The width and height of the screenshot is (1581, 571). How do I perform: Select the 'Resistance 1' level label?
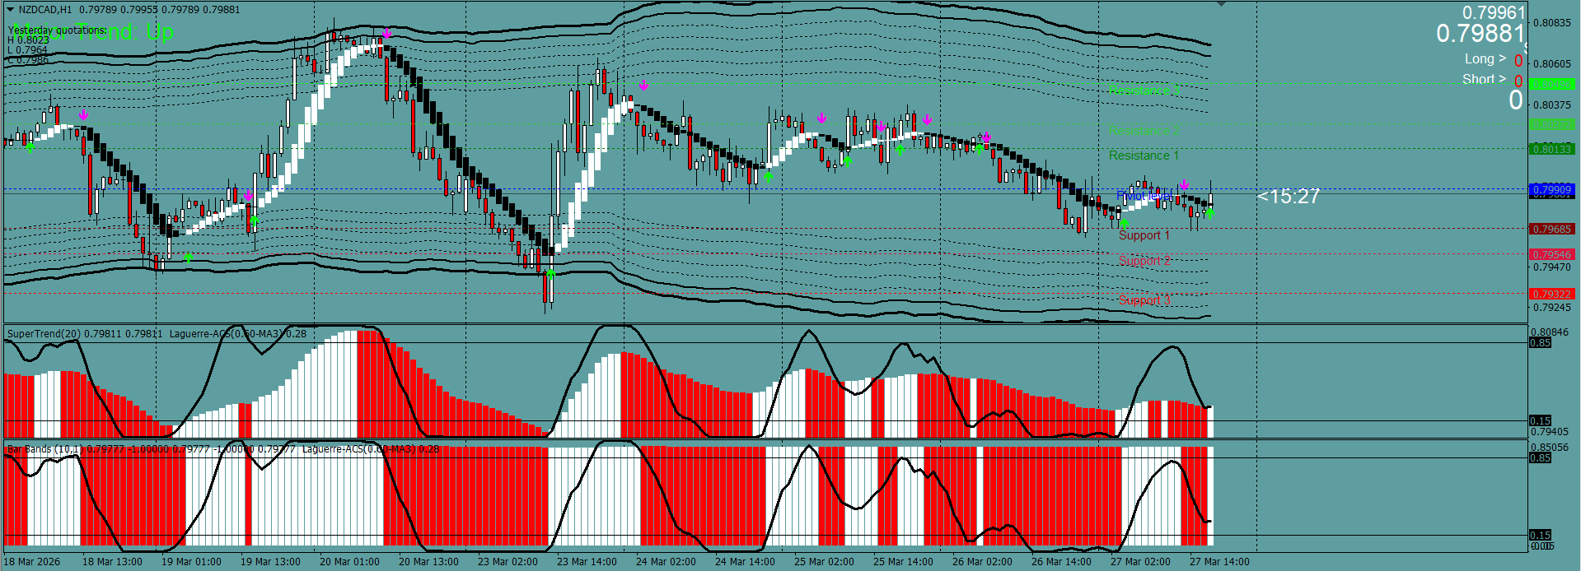(1144, 156)
